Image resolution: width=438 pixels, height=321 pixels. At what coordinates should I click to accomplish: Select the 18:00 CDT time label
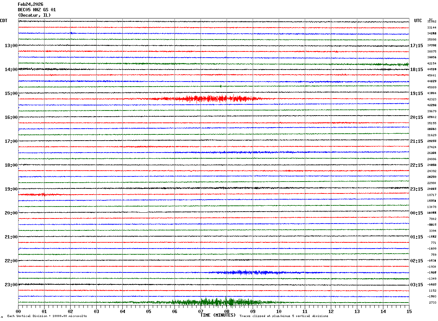coord(11,165)
